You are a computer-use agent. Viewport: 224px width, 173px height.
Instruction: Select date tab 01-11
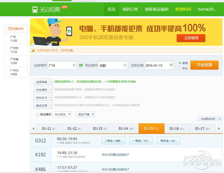click(49, 129)
